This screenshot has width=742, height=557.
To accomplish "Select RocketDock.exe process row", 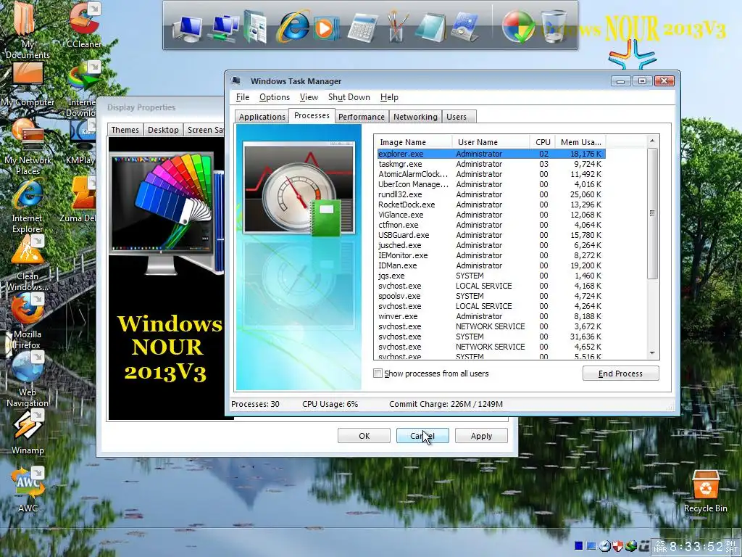I will point(491,205).
